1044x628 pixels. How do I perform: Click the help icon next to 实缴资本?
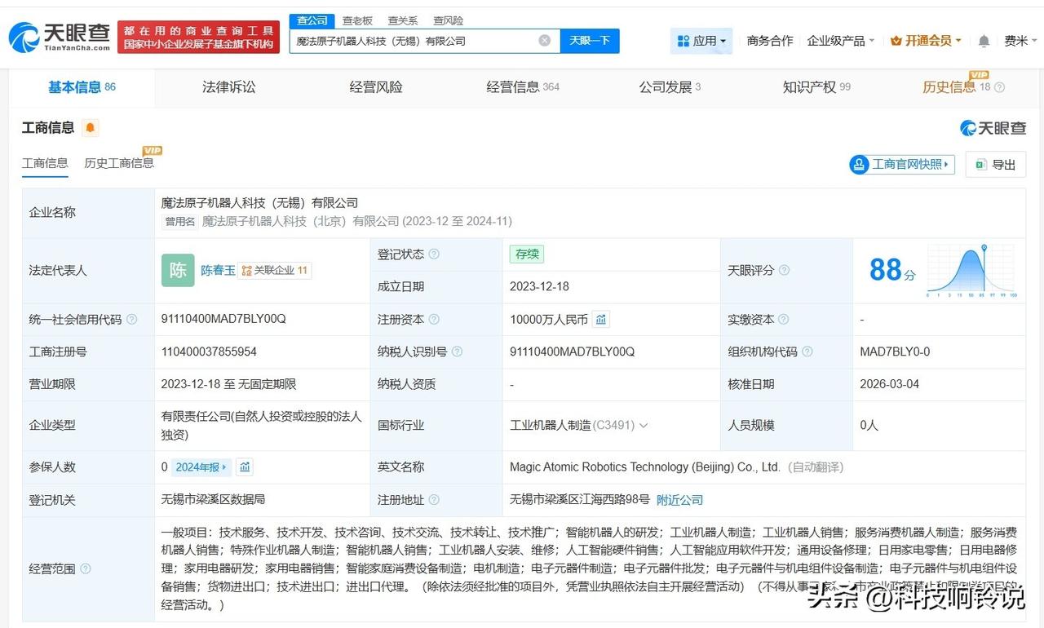coord(784,320)
